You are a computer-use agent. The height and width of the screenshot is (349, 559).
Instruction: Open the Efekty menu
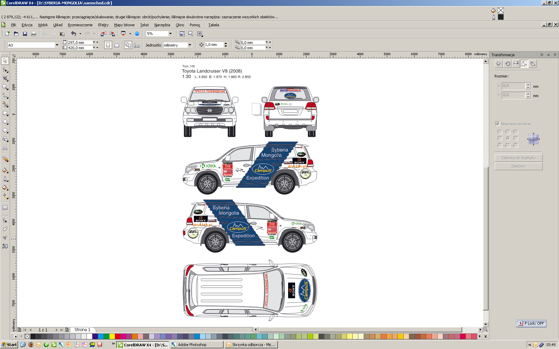coord(103,25)
